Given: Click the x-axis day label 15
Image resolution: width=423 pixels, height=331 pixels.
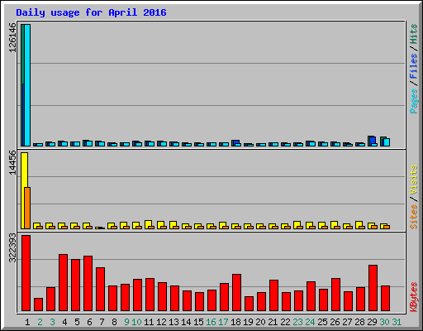Looking at the screenshot, I should pyautogui.click(x=198, y=322).
